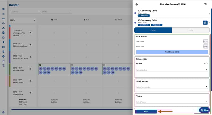Select employee EW in Wednesday Kilmore Street shift
This screenshot has height=115, width=212.
click(x=113, y=69)
